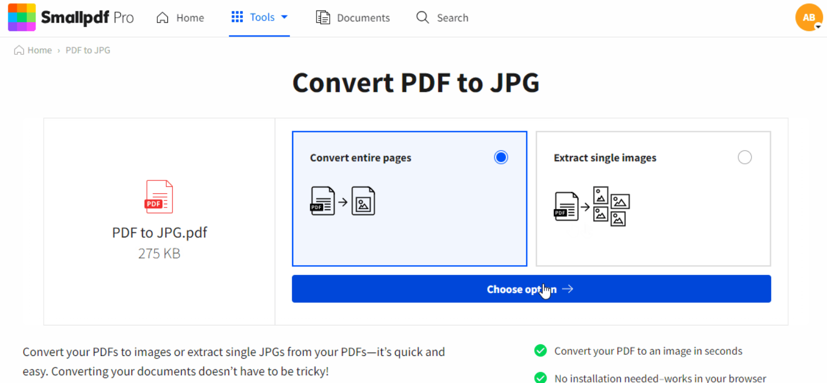
Task: Click the Tools grid icon
Action: coord(237,17)
